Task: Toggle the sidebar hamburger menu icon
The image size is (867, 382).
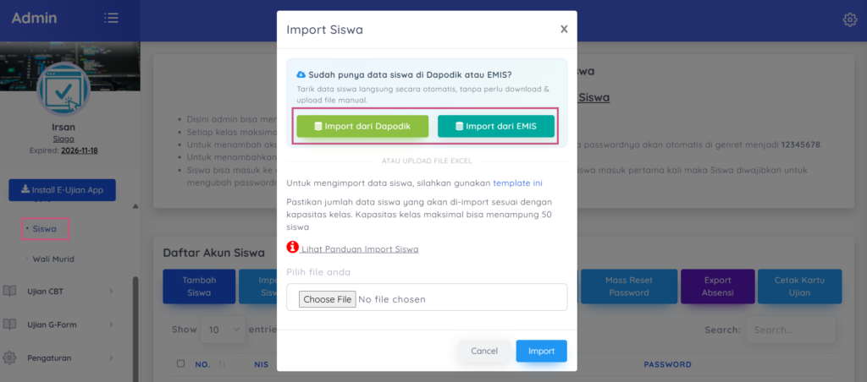Action: tap(111, 18)
